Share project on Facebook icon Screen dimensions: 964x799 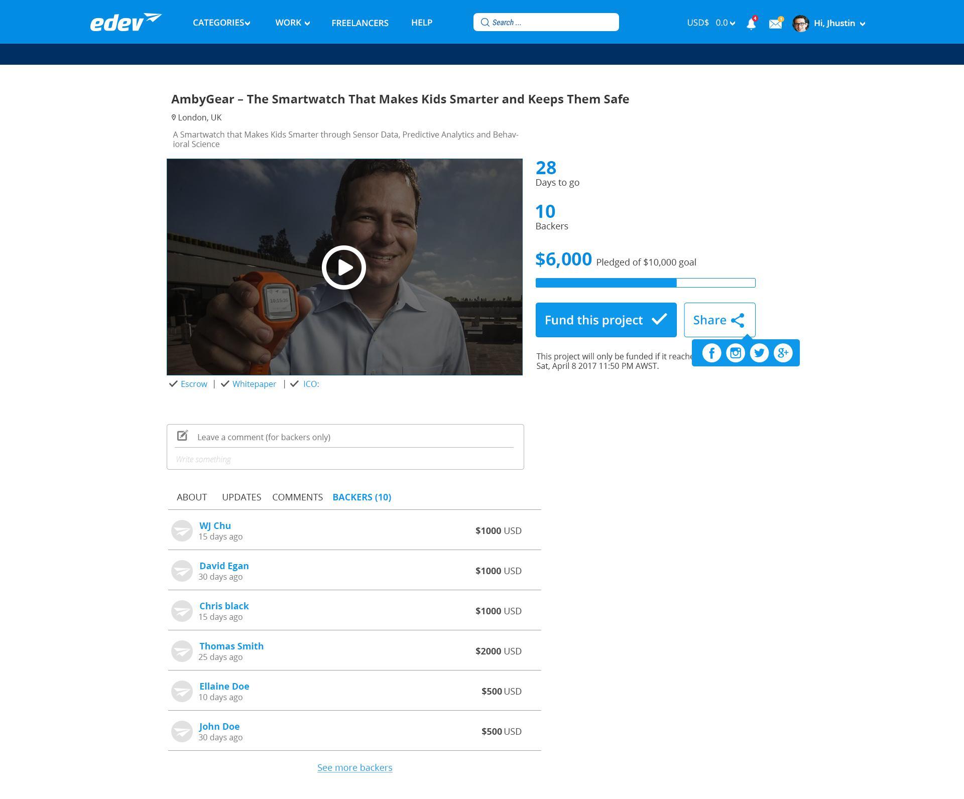click(711, 353)
